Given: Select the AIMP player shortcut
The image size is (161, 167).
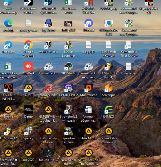Looking at the screenshot, I should [28, 88].
